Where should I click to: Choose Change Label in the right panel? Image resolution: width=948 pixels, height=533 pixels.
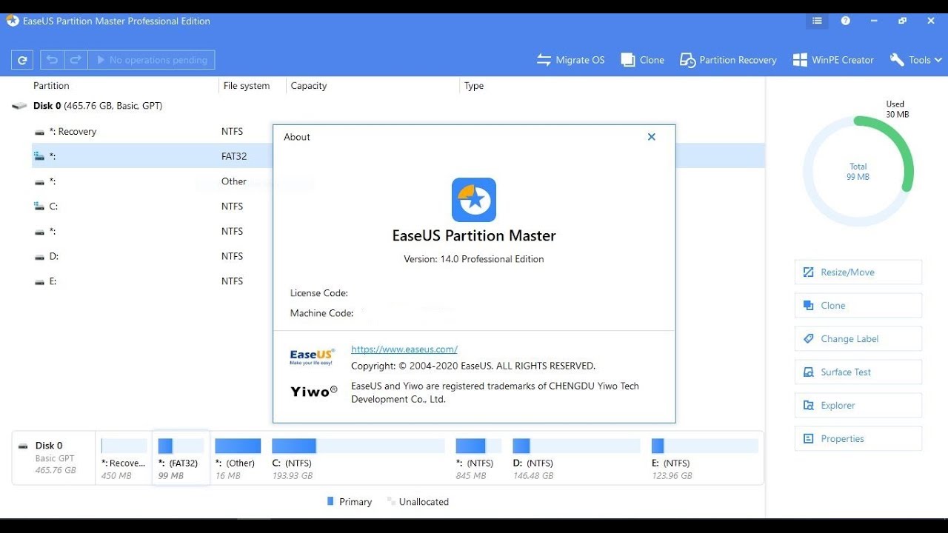pyautogui.click(x=858, y=339)
